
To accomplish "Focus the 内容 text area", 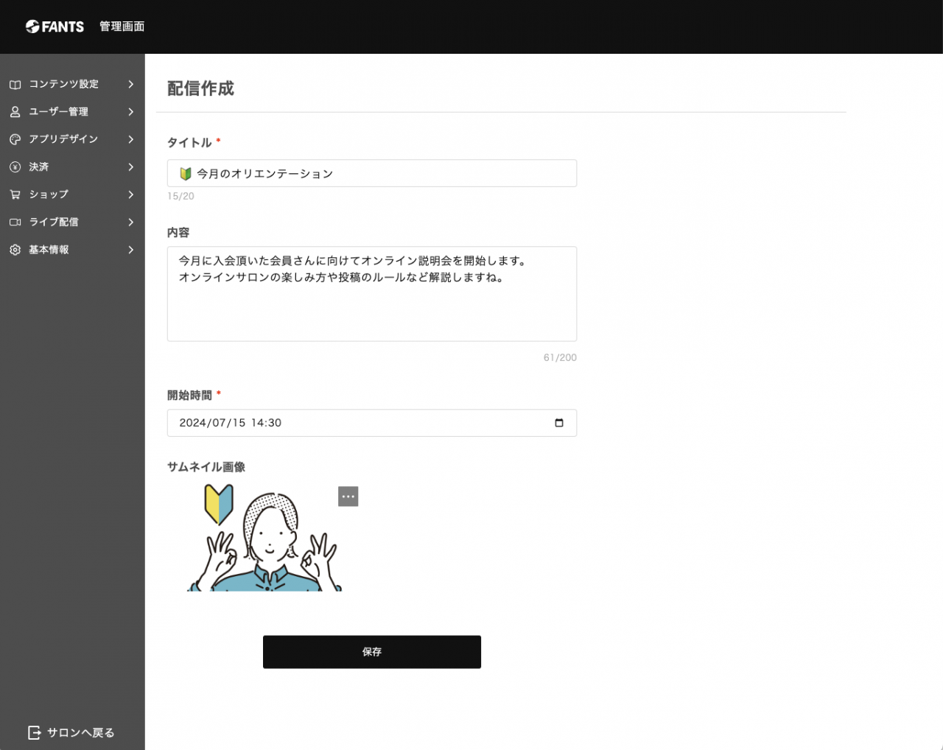I will [x=372, y=294].
